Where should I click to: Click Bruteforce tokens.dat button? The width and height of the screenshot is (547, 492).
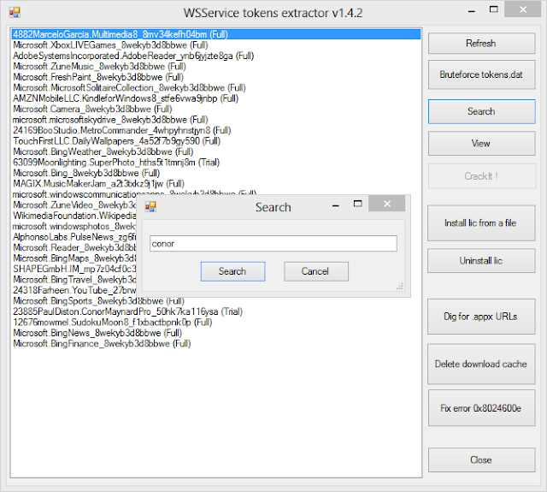482,74
